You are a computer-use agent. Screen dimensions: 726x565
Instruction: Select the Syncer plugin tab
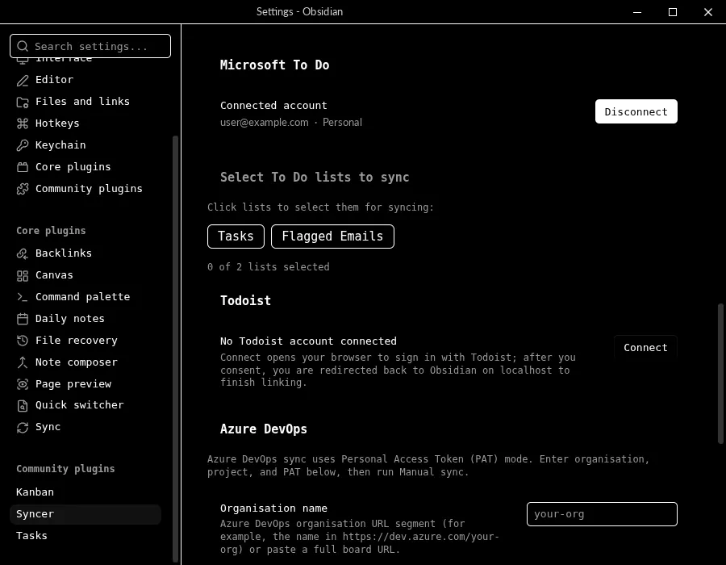click(86, 514)
